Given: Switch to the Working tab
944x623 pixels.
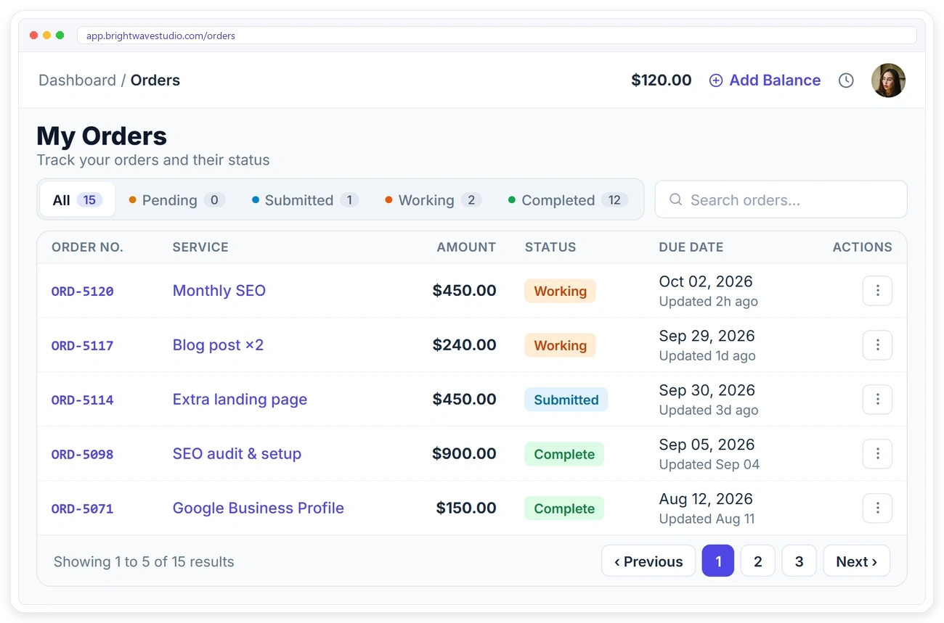Looking at the screenshot, I should [x=434, y=200].
